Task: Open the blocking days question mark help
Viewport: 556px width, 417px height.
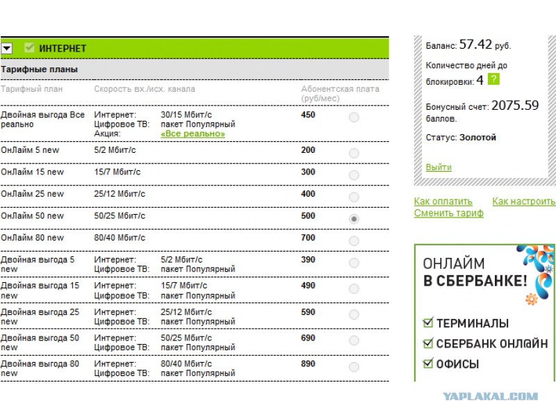Action: 493,79
